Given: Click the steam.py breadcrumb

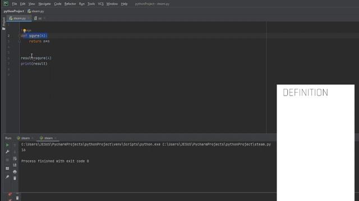Looking at the screenshot, I should 38,11.
